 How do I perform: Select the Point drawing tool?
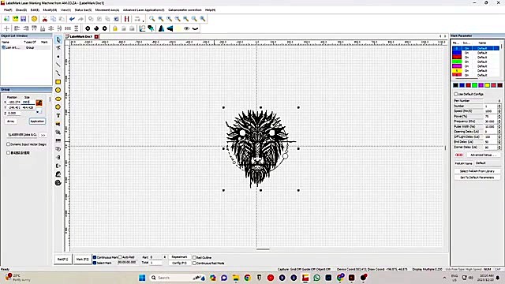[58, 56]
